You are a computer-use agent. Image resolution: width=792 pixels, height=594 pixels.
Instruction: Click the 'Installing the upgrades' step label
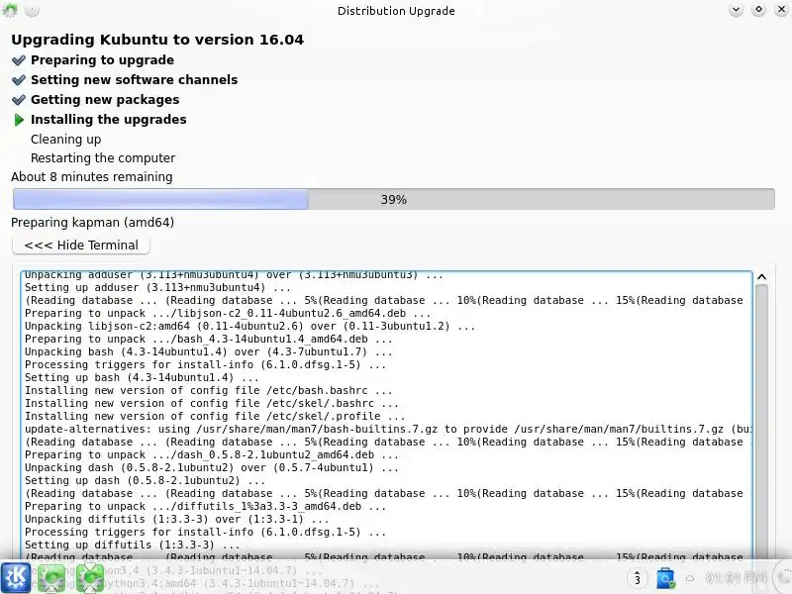(x=109, y=120)
